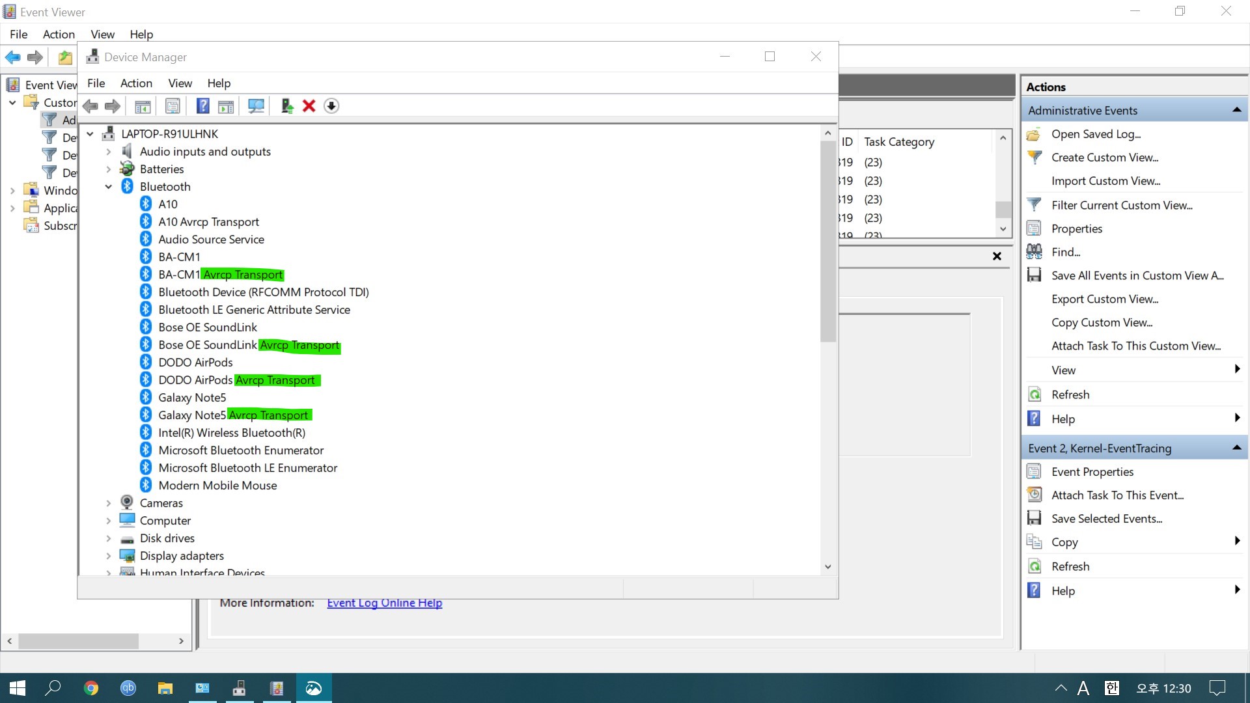Expand Applications node in Event Viewer tree

12,208
